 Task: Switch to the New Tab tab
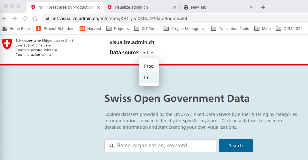point(218,7)
